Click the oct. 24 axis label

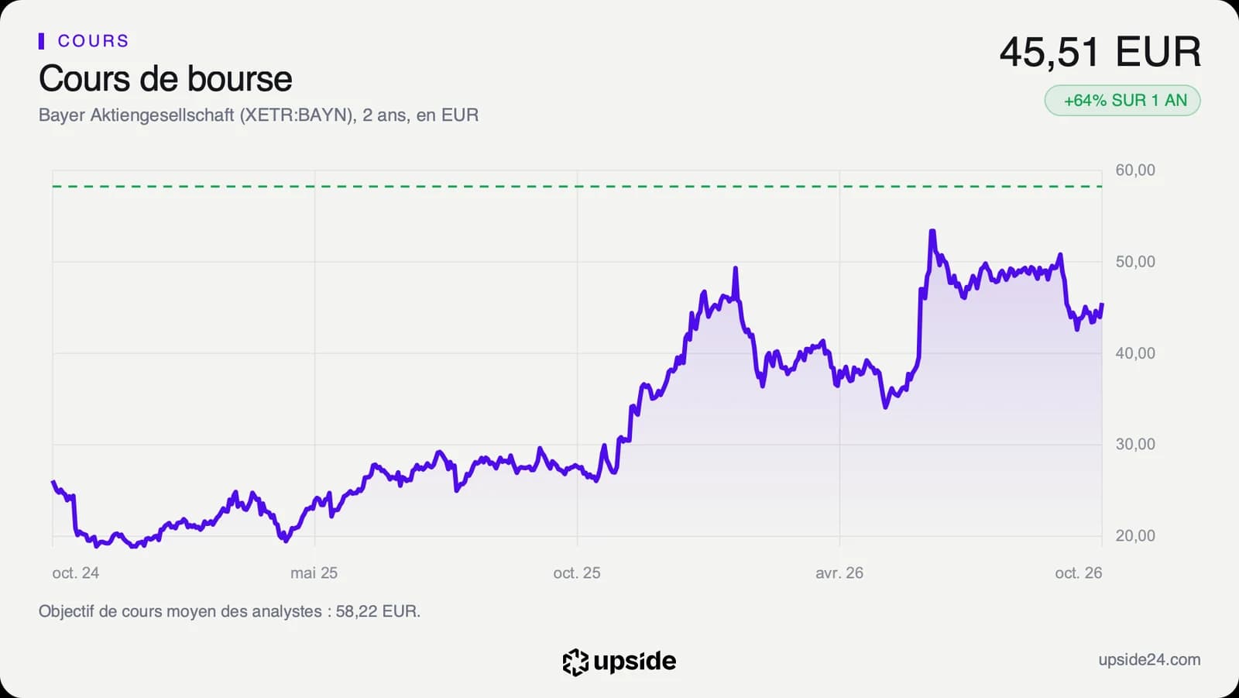coord(76,573)
